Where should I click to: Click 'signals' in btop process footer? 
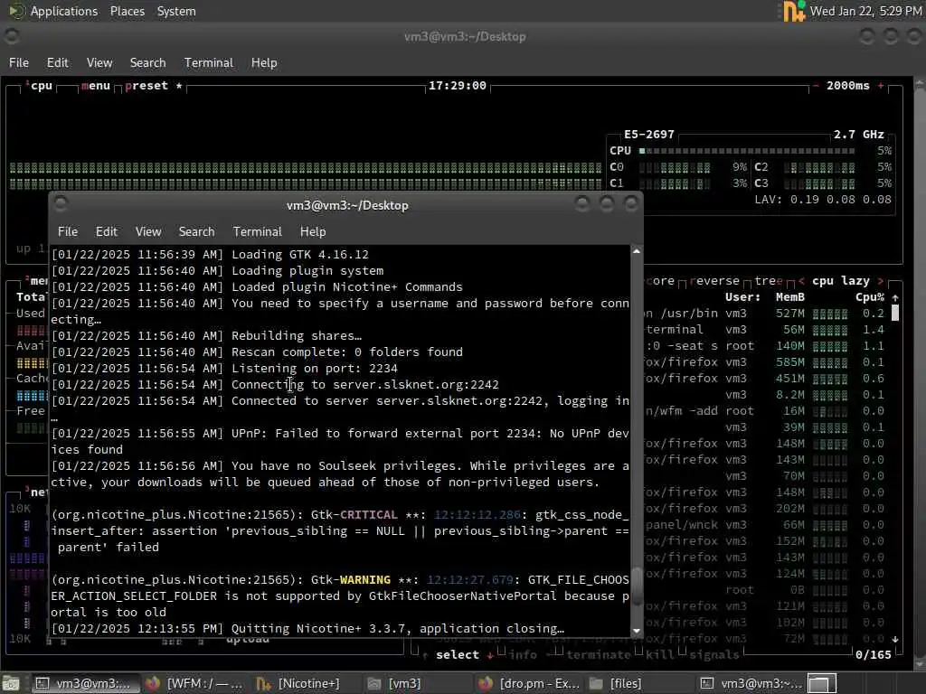[x=714, y=654]
